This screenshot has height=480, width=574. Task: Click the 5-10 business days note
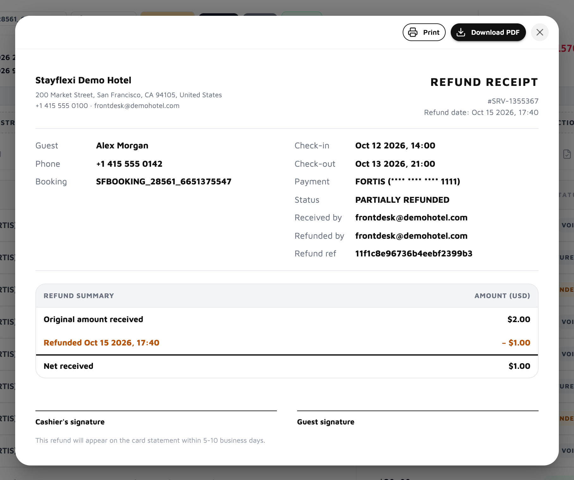150,440
